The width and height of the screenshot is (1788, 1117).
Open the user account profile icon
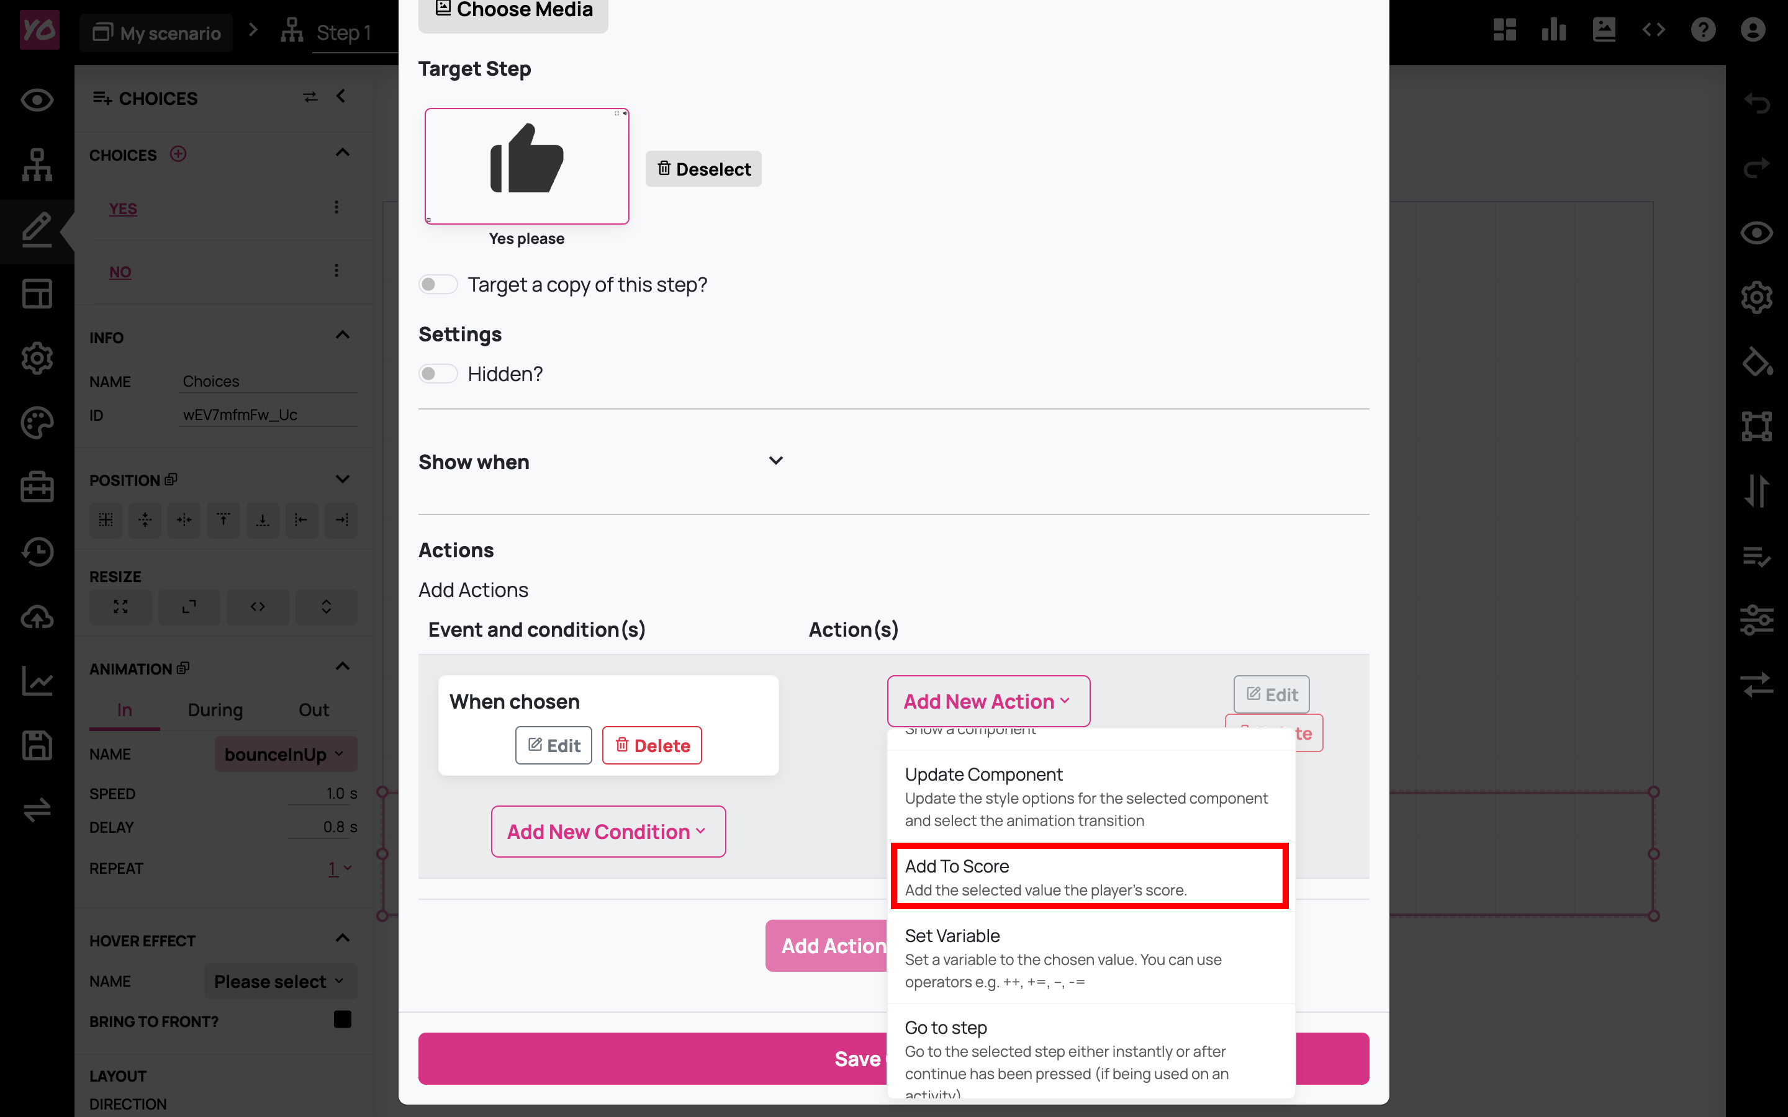(1753, 30)
